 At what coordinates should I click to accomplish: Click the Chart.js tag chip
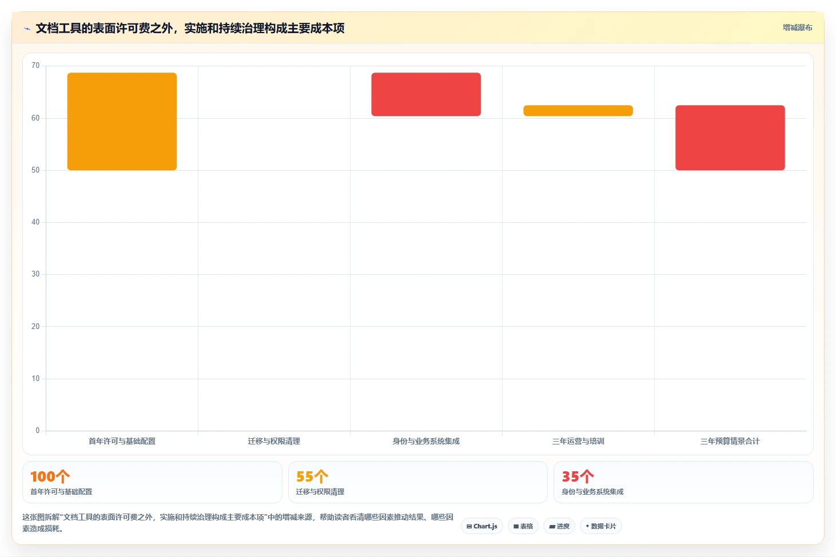(x=482, y=526)
